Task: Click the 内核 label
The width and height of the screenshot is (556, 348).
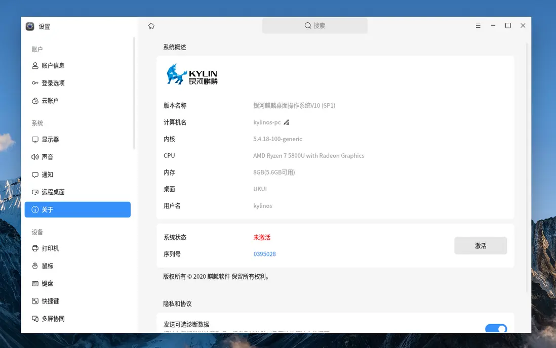Action: [169, 139]
